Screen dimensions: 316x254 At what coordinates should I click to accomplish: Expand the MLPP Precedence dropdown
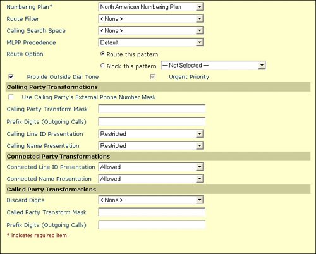tap(151, 42)
